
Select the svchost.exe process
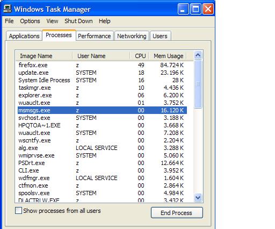point(102,118)
